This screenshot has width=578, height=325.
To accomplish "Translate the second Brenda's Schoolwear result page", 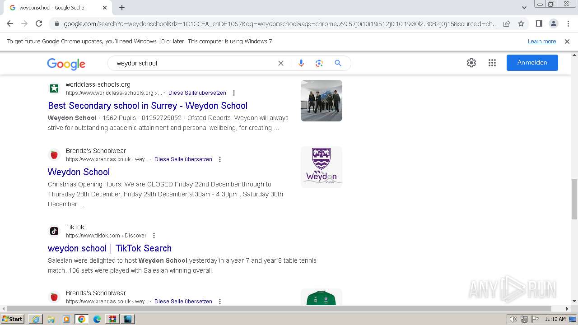I will click(x=183, y=302).
